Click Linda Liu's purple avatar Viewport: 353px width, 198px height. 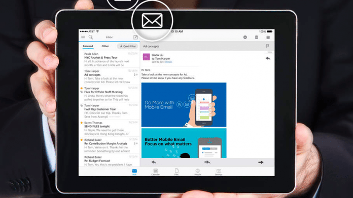pyautogui.click(x=147, y=57)
